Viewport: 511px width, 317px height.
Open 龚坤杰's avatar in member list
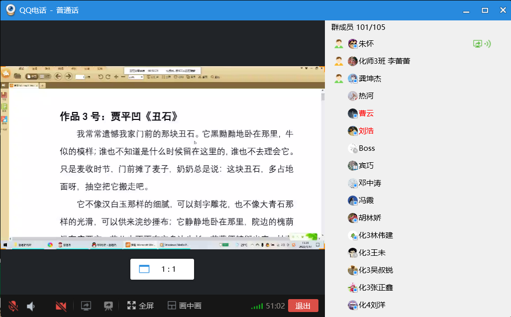point(353,79)
